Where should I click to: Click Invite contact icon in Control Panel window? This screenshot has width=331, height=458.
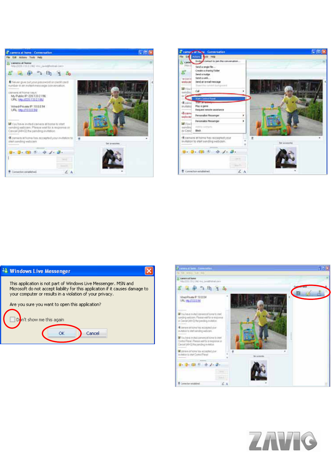pos(180,288)
